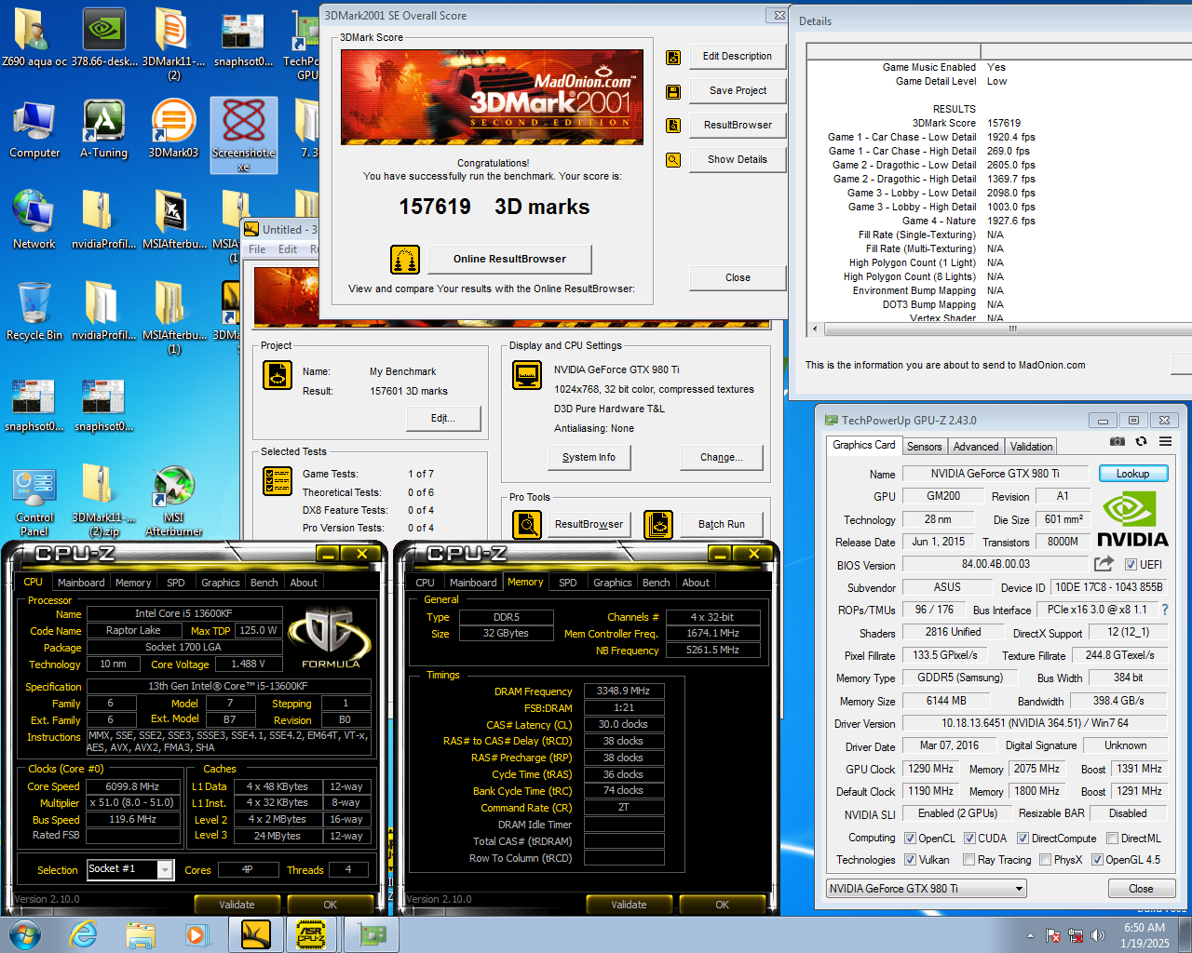Viewport: 1192px width, 953px height.
Task: Click the Edit... project button
Action: pyautogui.click(x=443, y=418)
